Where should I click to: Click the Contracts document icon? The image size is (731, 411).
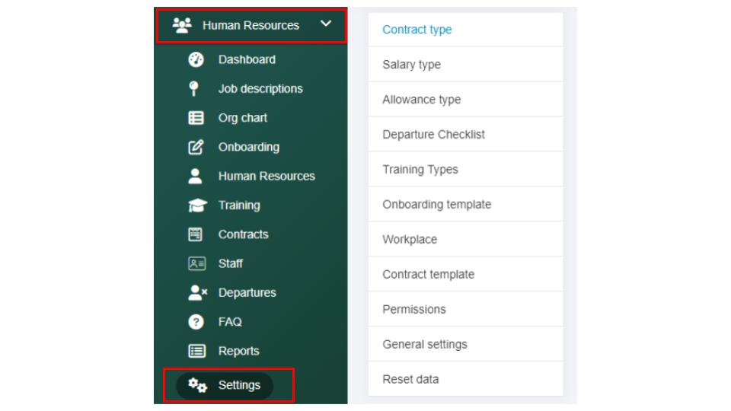click(x=196, y=234)
